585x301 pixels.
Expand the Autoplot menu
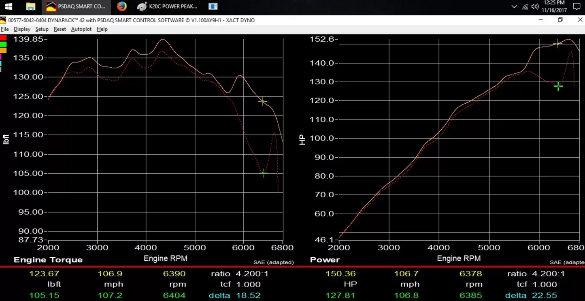[81, 29]
